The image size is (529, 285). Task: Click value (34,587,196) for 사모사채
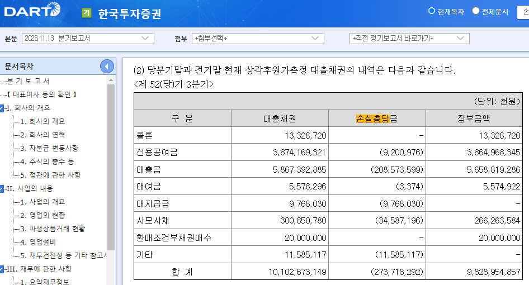[x=399, y=221]
